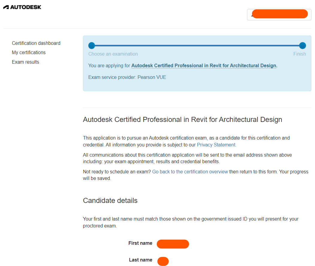Go to My certifications
This screenshot has width=315, height=266.
pos(29,53)
